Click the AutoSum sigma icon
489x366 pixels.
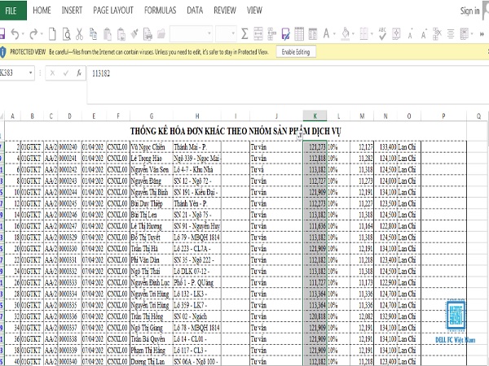pyautogui.click(x=244, y=33)
